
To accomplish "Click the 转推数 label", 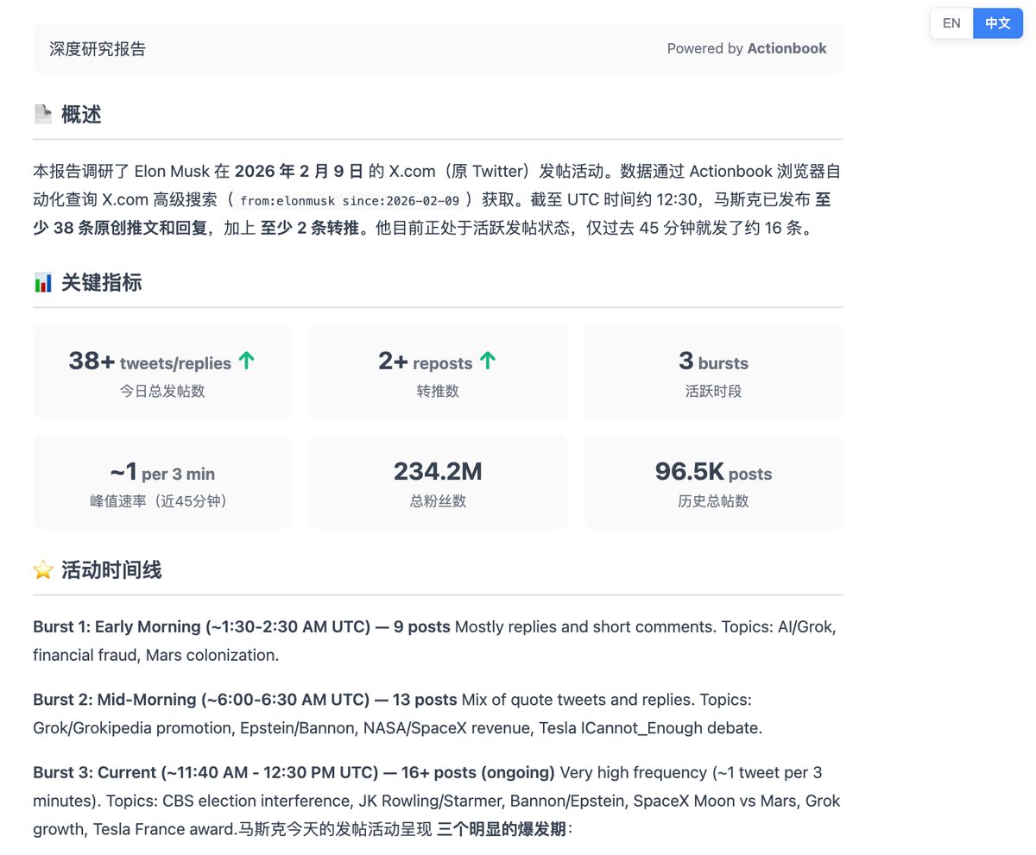I will coord(438,391).
